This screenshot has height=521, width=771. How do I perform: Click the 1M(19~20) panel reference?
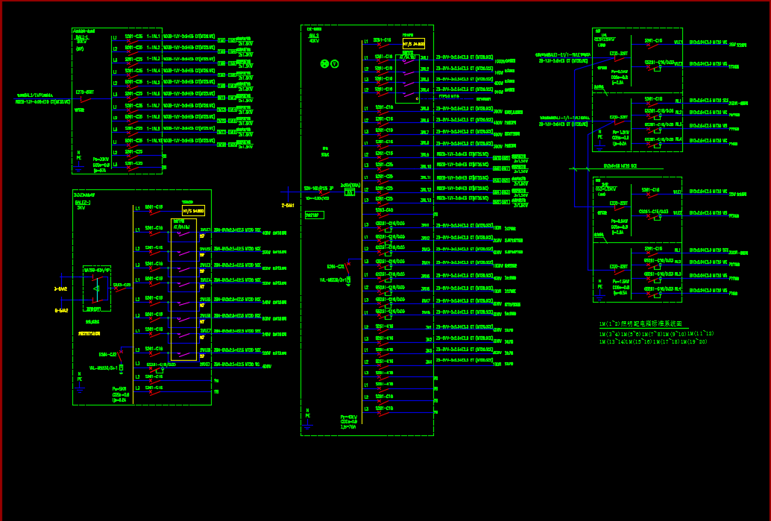pos(694,341)
